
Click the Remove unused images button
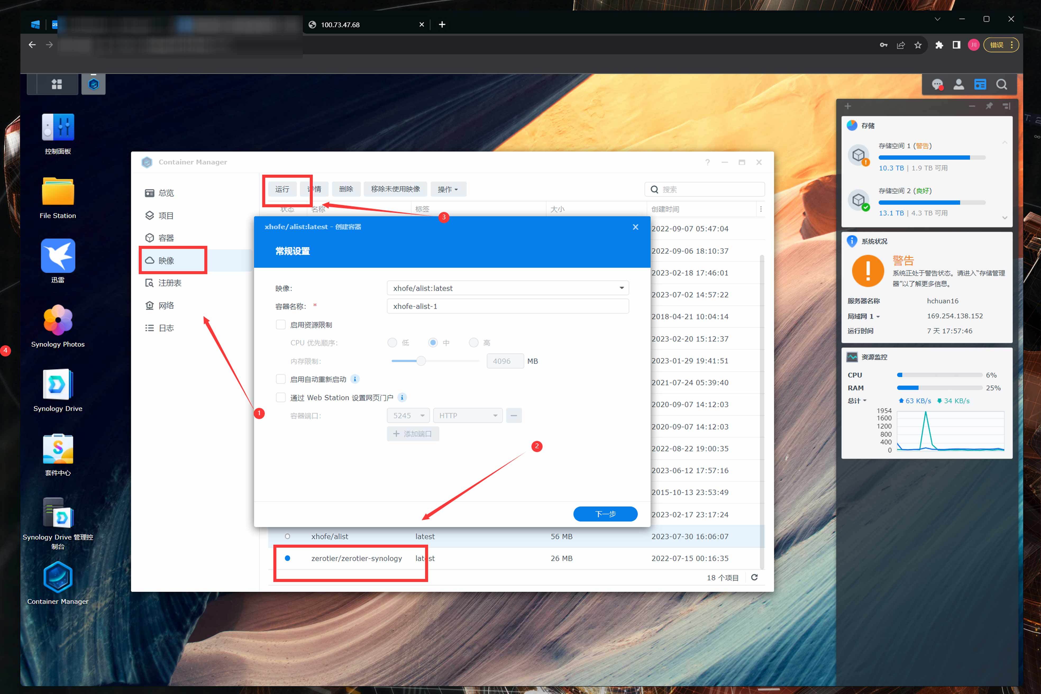(395, 189)
